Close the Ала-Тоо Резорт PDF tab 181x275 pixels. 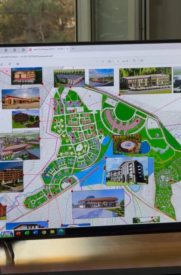tap(67, 49)
